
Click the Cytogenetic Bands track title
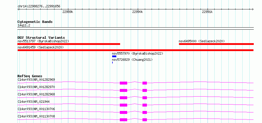pyautogui.click(x=35, y=22)
